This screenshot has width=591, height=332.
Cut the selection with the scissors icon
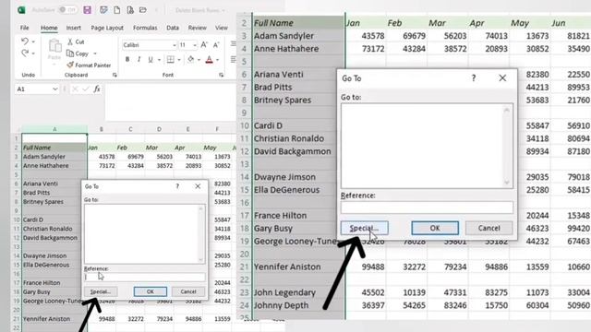point(70,41)
